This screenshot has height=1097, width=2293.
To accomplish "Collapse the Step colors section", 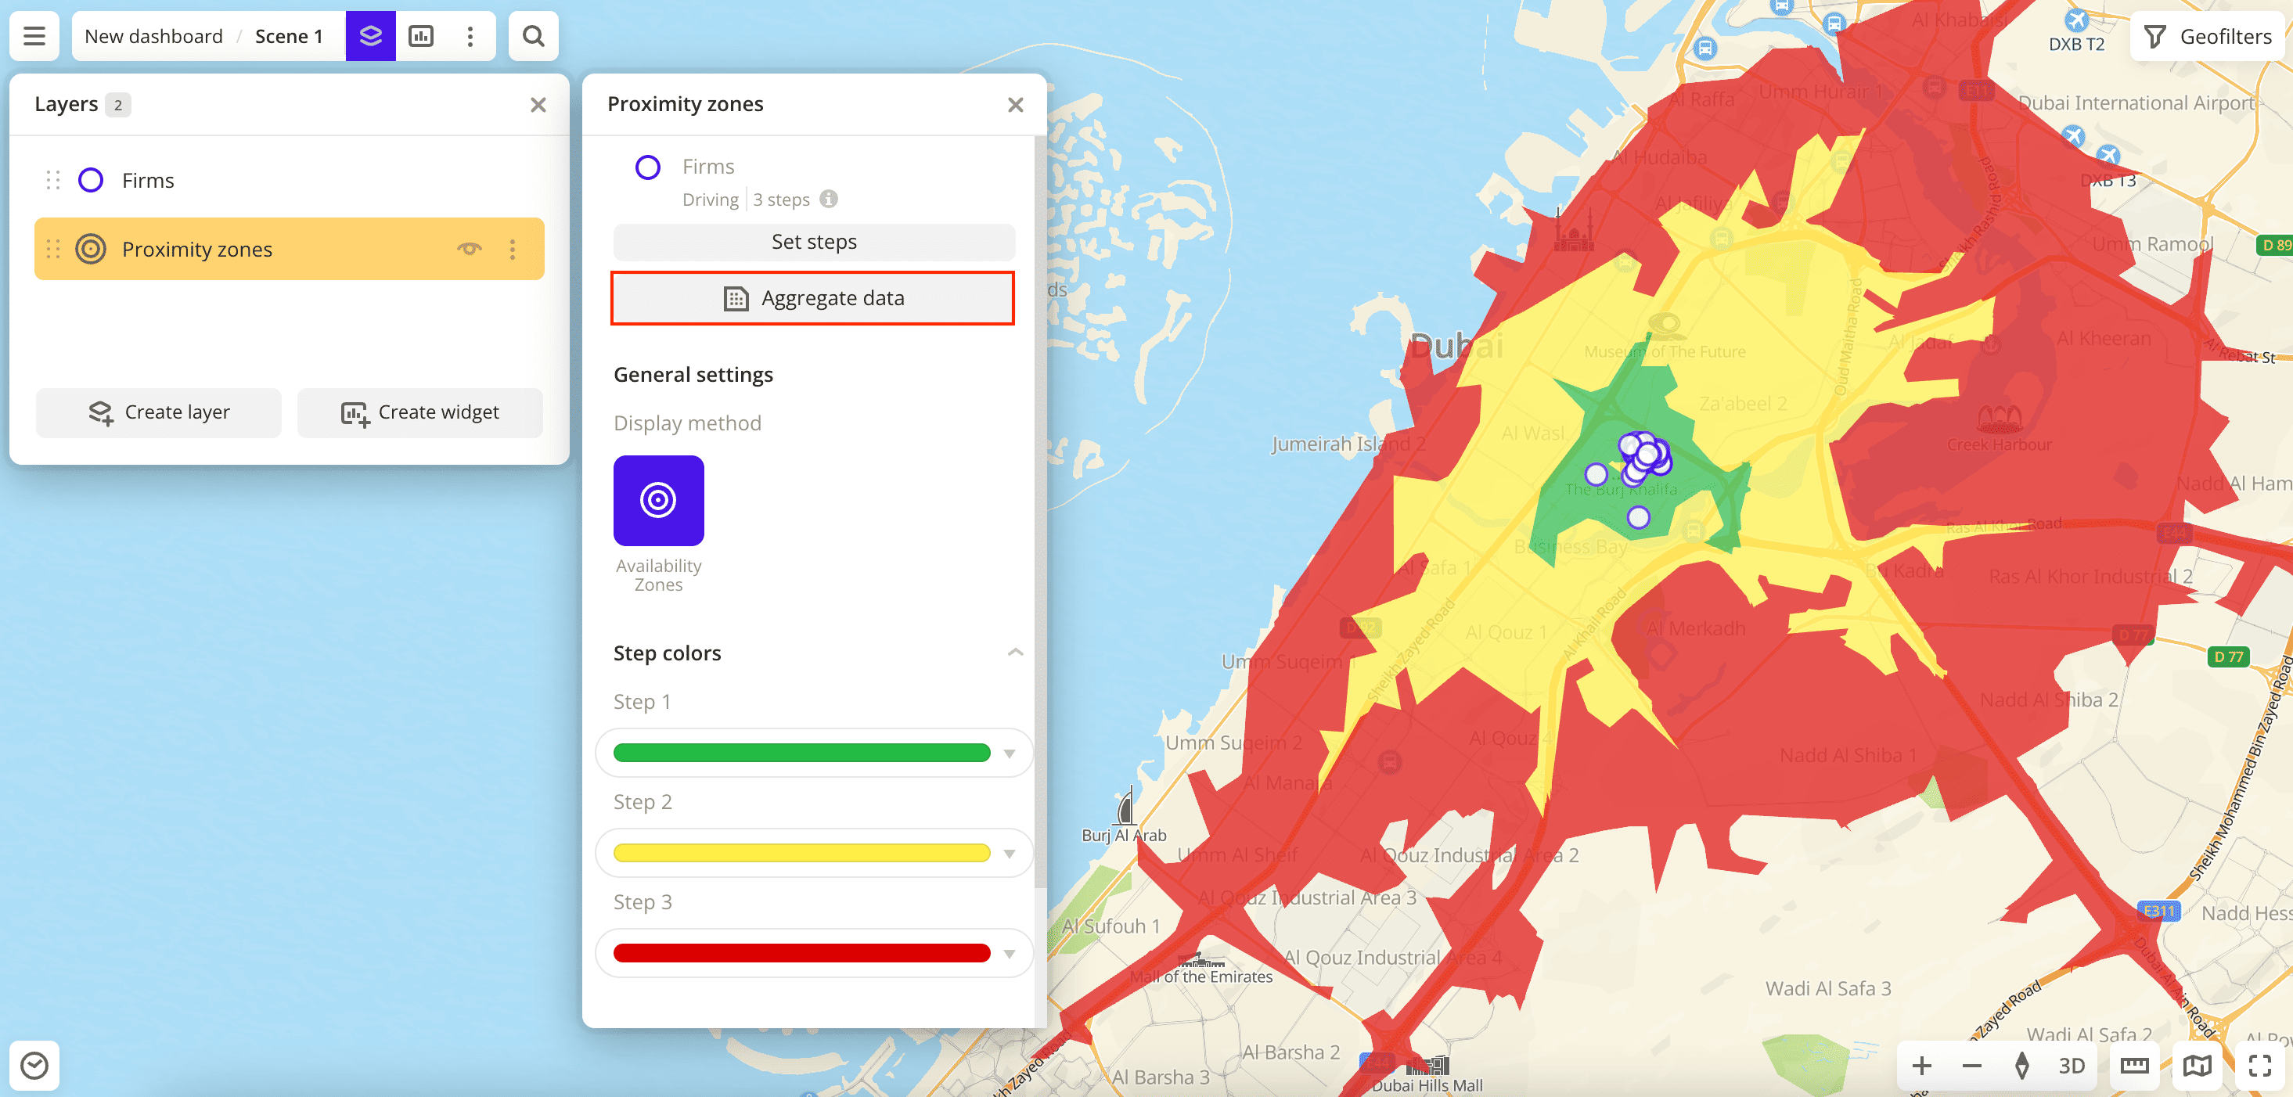I will coord(1015,652).
